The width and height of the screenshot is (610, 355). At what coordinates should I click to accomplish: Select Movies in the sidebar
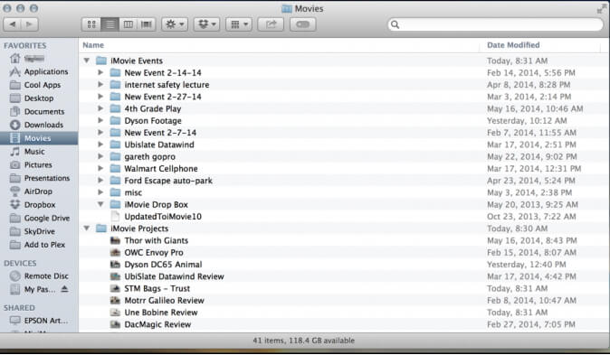click(x=39, y=138)
